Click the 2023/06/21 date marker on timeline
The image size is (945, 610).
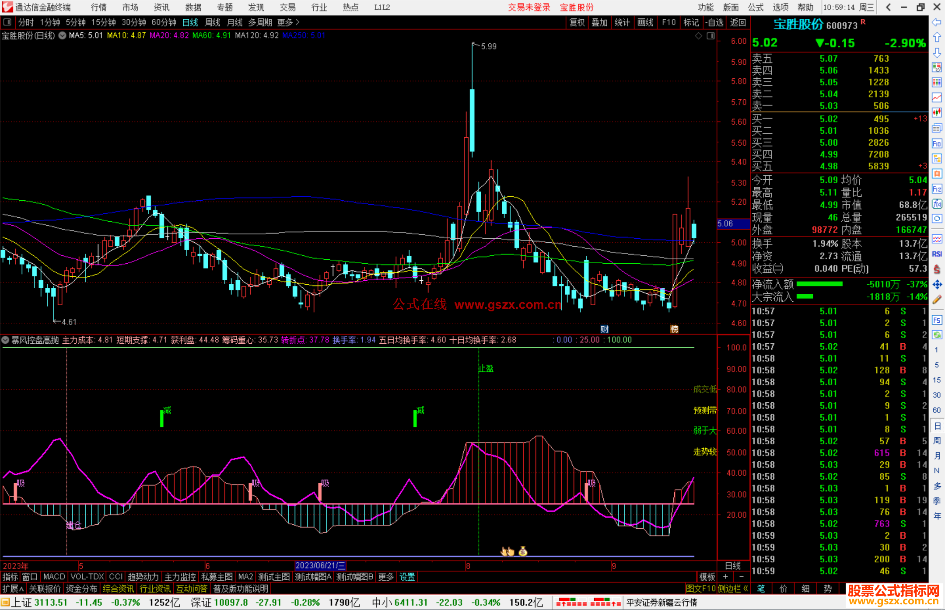pos(320,565)
